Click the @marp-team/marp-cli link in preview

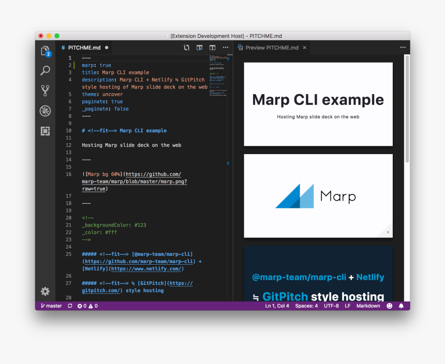299,277
